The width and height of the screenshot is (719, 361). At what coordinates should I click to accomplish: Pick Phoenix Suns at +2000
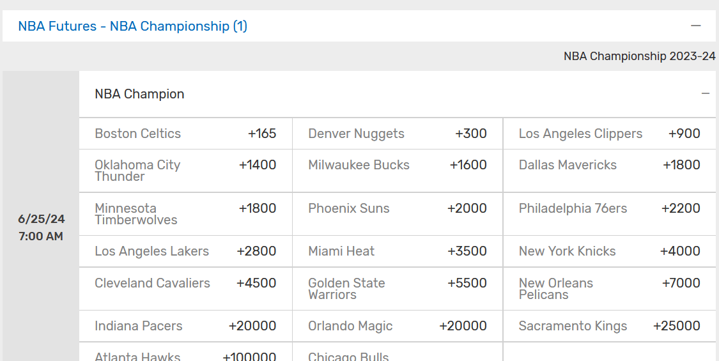(397, 208)
